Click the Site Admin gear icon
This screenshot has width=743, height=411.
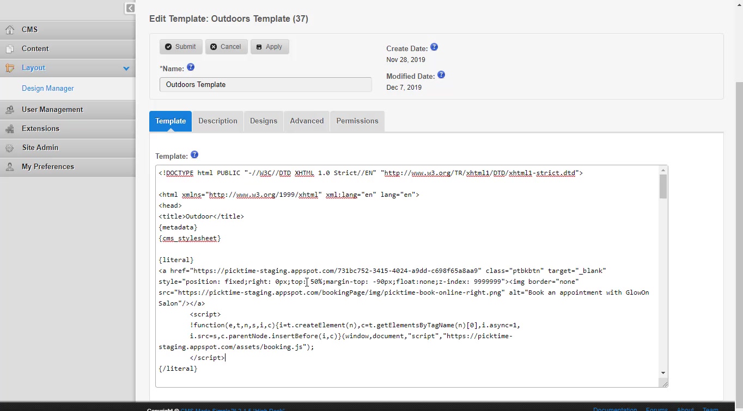10,148
